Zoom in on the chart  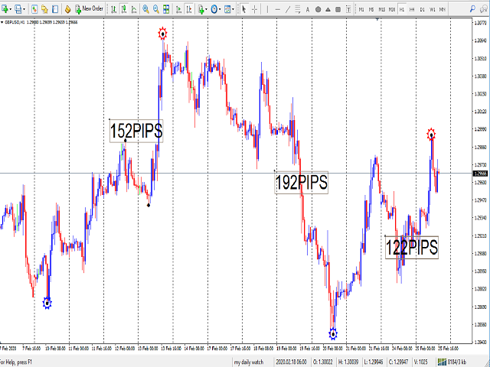(x=145, y=9)
